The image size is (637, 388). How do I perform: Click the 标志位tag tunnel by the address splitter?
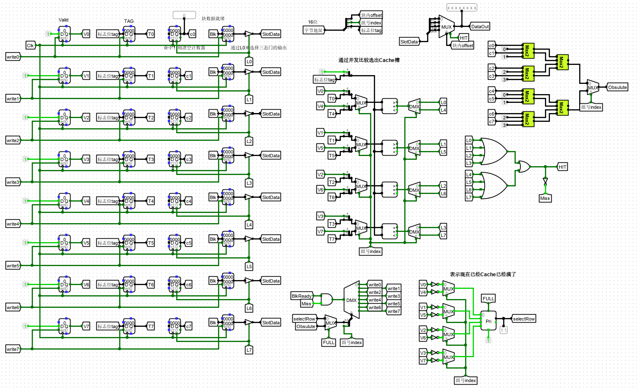click(371, 30)
